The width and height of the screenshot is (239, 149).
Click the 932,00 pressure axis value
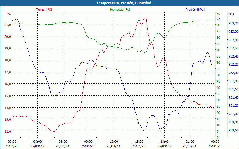pos(233,73)
